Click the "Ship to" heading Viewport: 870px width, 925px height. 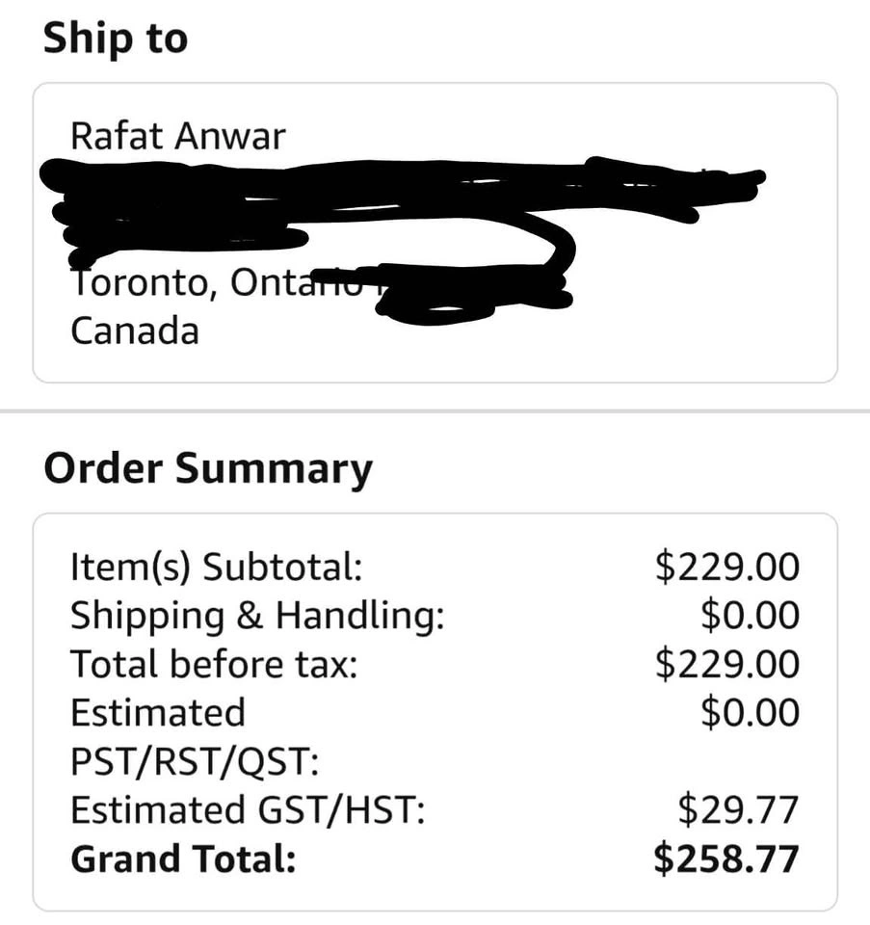(116, 40)
